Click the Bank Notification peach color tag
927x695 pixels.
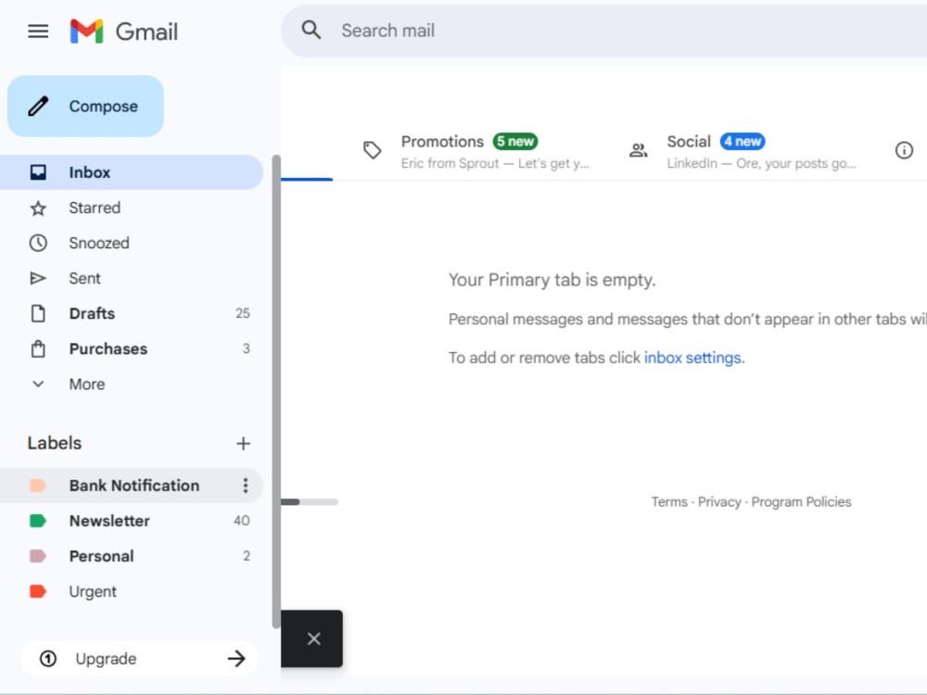(x=38, y=486)
